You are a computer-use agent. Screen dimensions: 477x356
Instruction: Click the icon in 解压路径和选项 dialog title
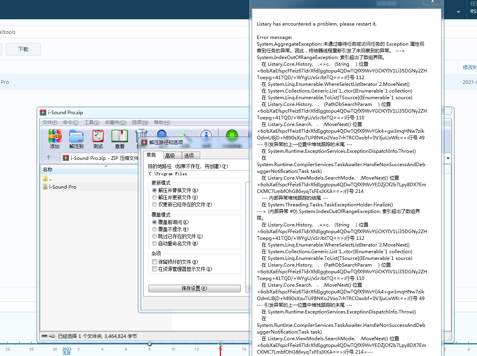[145, 142]
